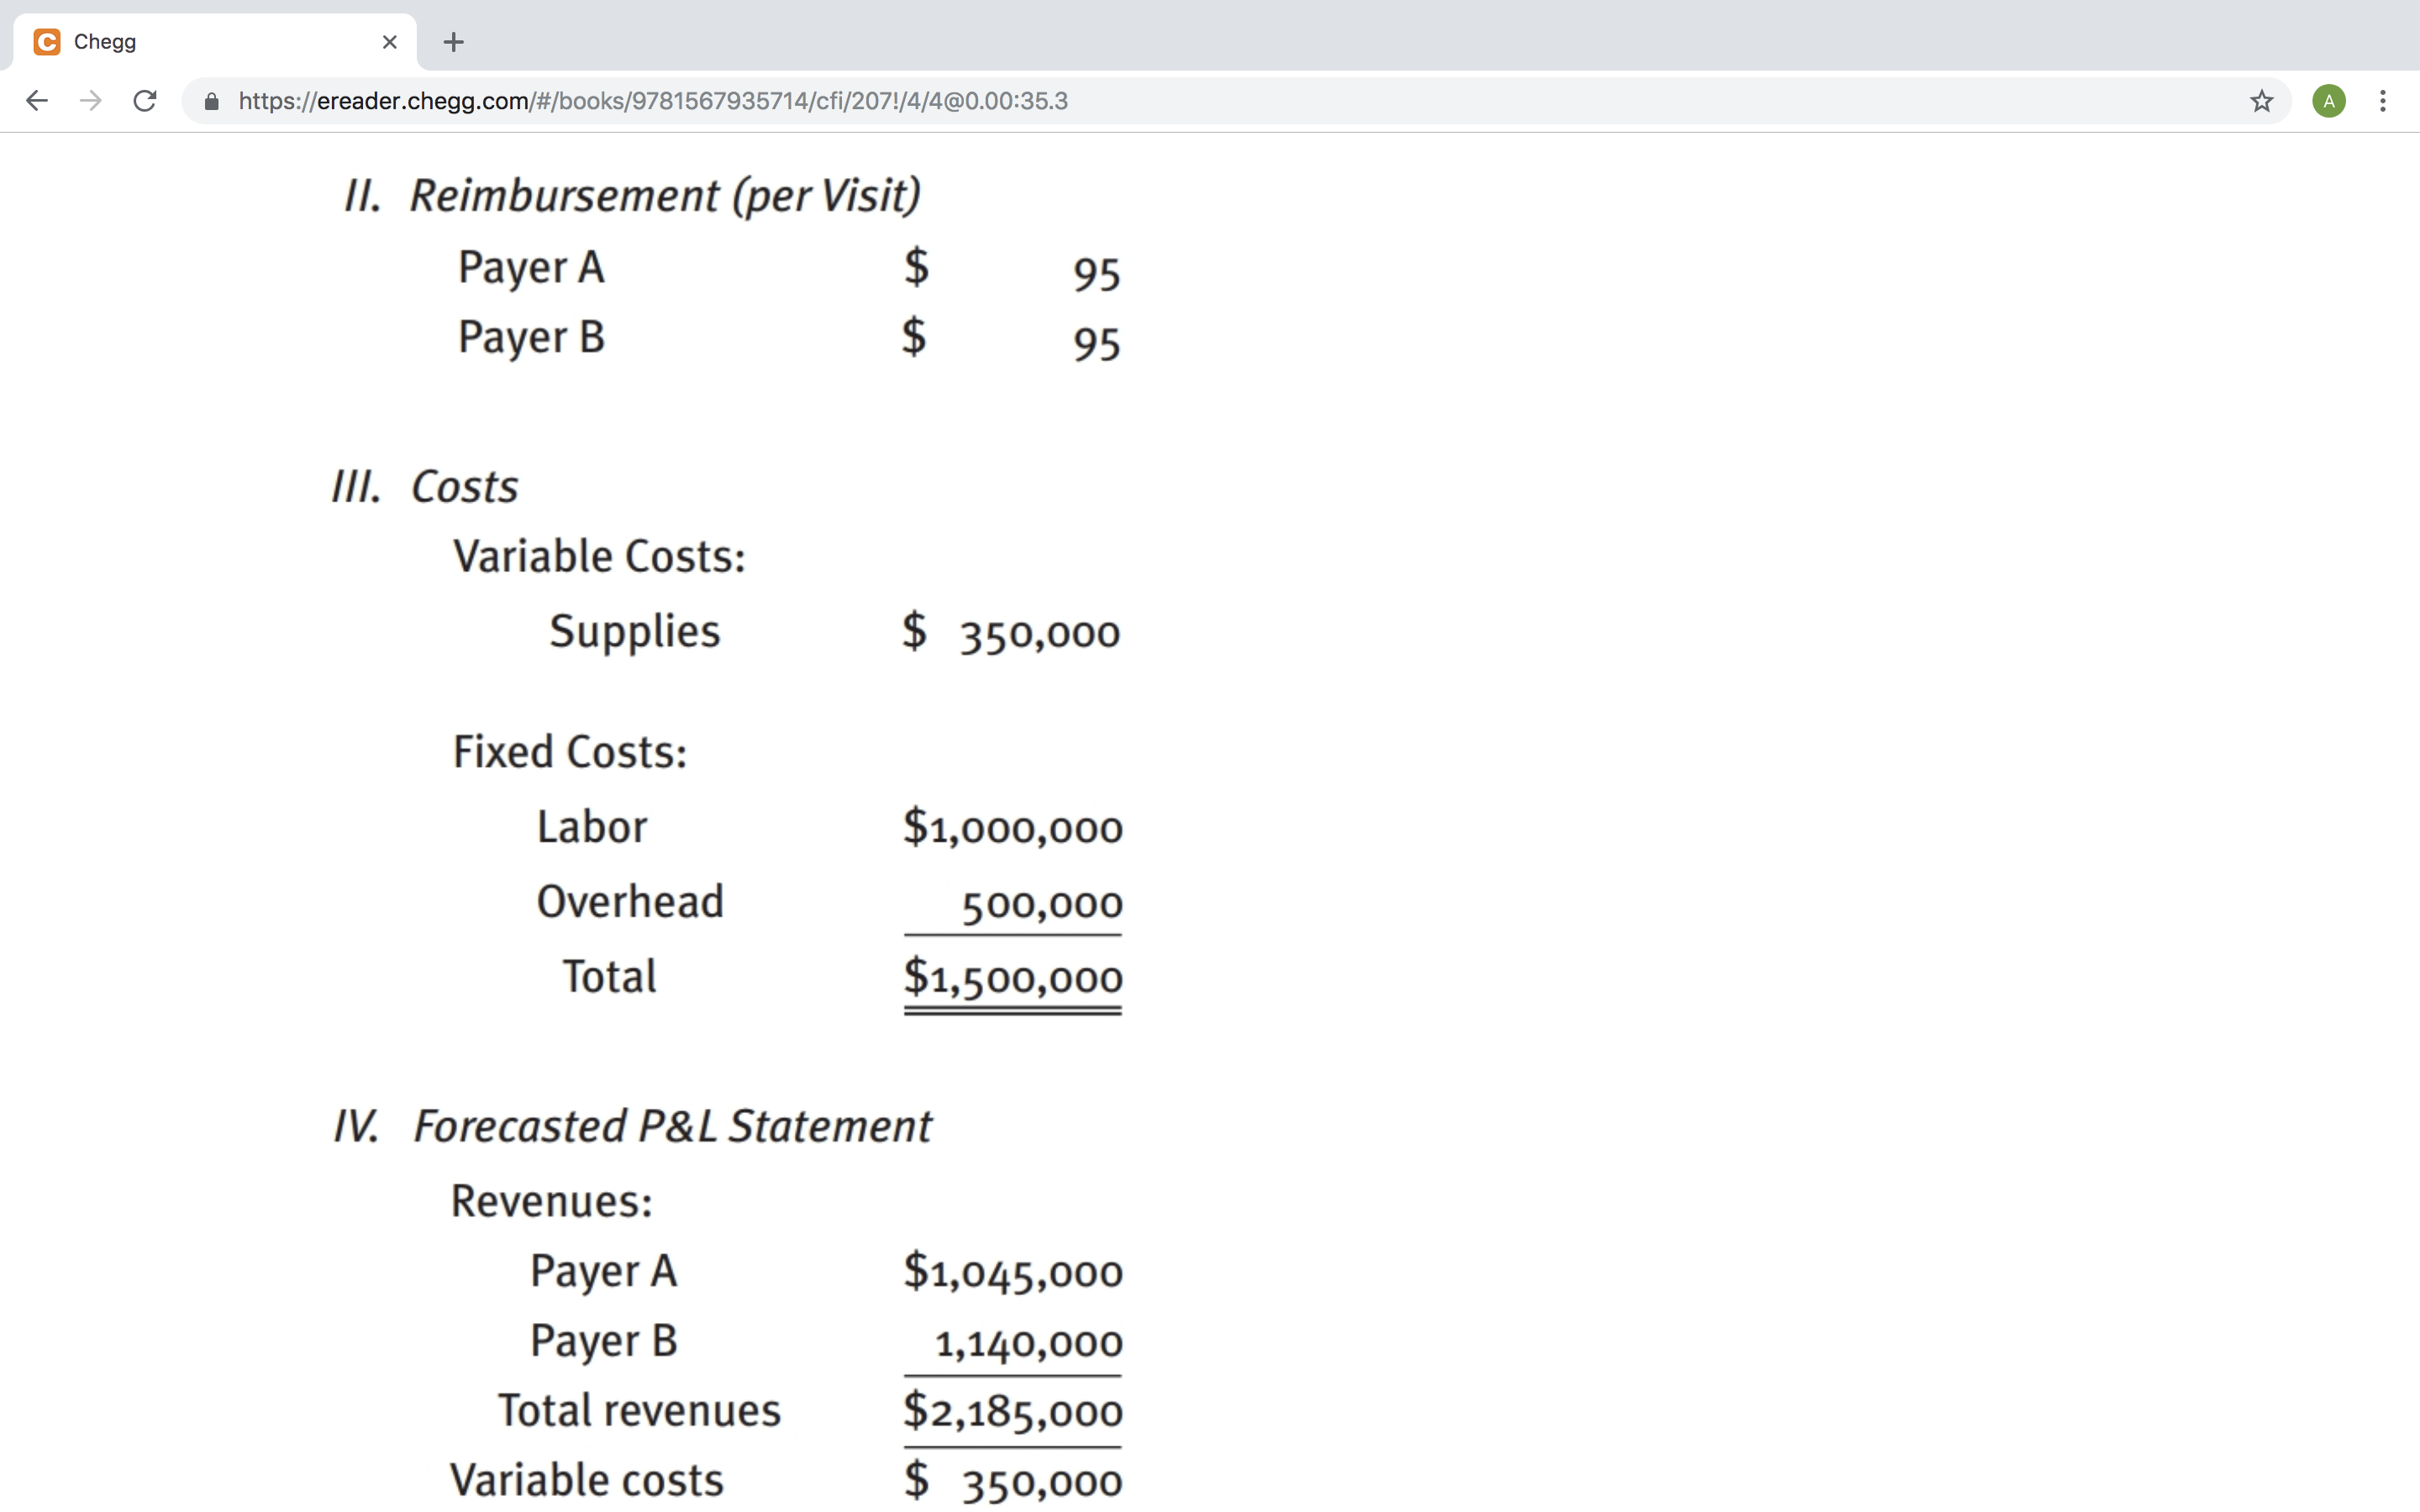The width and height of the screenshot is (2420, 1512).
Task: Click the total amount $1,500,000
Action: [x=1013, y=979]
